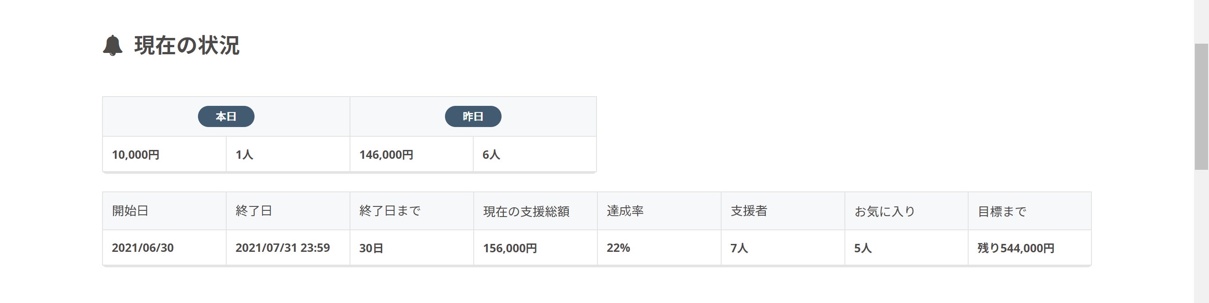Screen dimensions: 1209x303
Task: Click the scrollbar track below the thumb
Action: (1201, 234)
